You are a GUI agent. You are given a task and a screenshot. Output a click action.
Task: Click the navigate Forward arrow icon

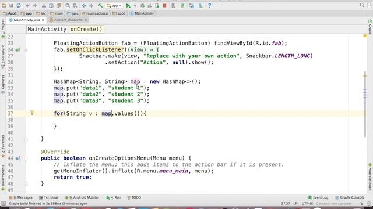tap(91, 5)
